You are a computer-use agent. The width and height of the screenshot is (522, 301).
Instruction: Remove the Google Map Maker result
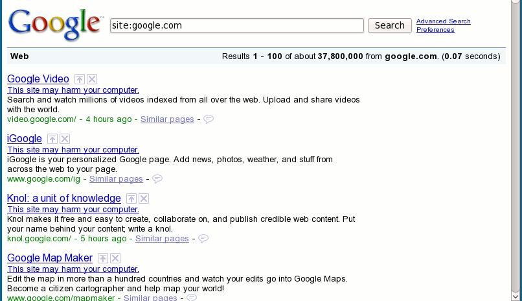point(115,258)
